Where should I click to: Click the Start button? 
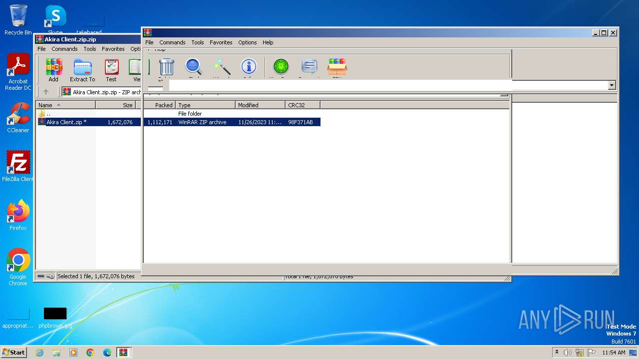[x=13, y=353]
